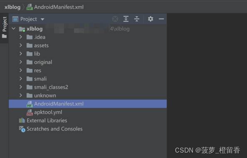Click the YML icon of apktool.yml

tap(30, 113)
